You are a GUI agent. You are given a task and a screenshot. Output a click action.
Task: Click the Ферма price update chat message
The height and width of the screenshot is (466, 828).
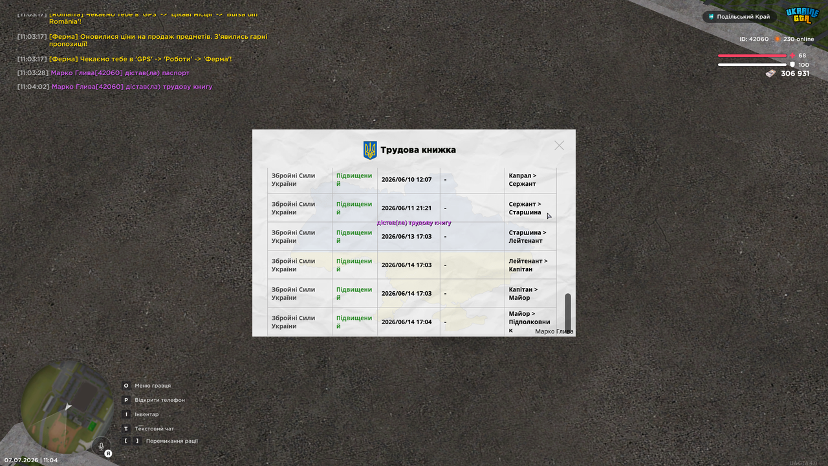click(142, 41)
